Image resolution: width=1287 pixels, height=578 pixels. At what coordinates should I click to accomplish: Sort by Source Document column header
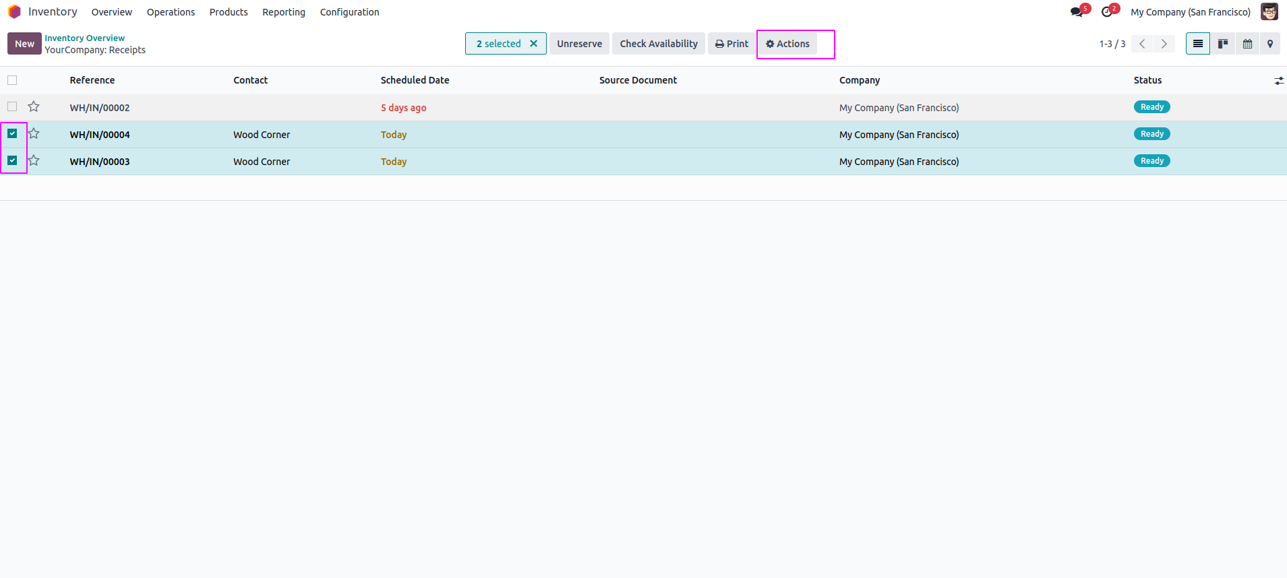tap(638, 80)
